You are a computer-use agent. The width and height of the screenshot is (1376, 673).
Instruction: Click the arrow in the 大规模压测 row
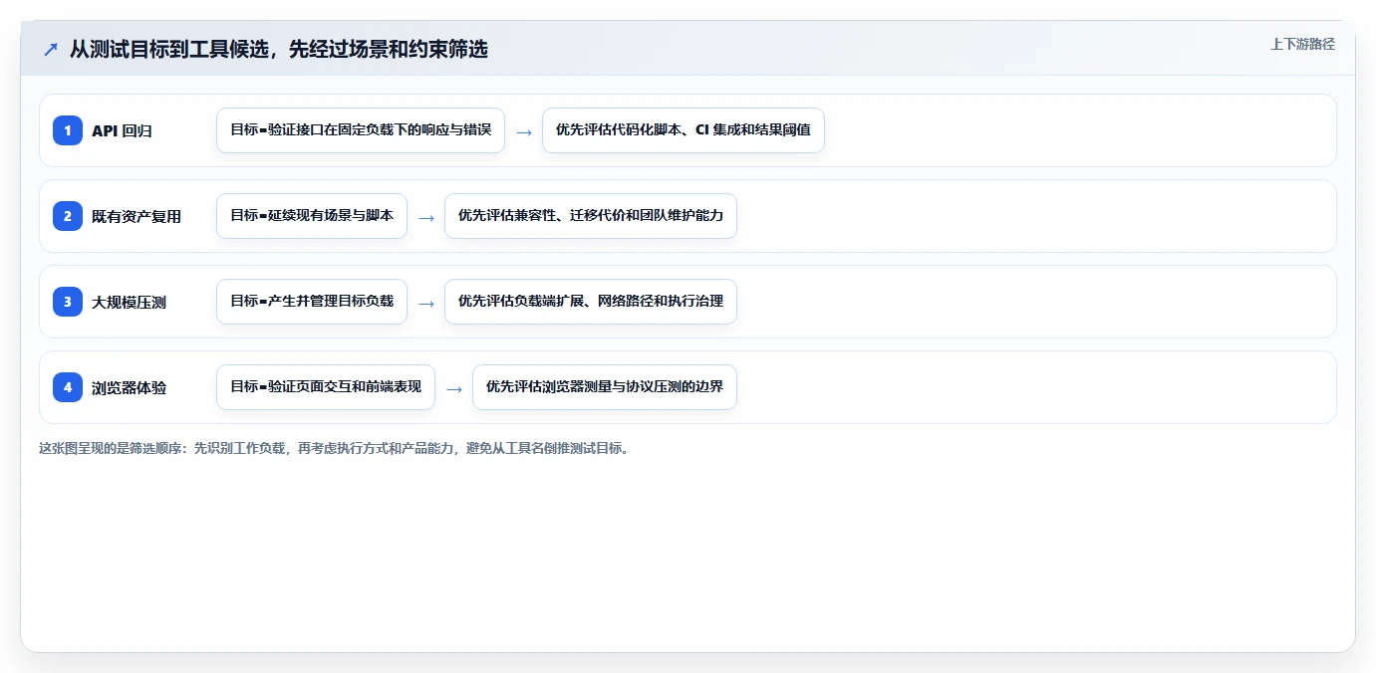(426, 303)
